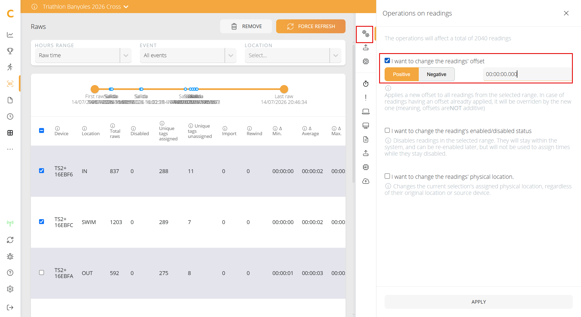Open the running athlete icon in sidebar
Viewport: 581px width, 317px height.
click(10, 67)
